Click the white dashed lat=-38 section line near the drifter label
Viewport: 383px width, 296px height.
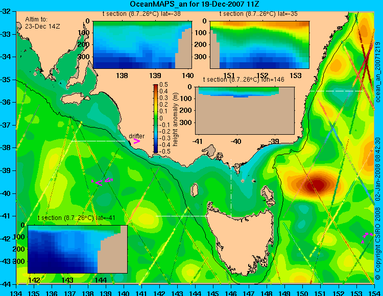(x=98, y=141)
